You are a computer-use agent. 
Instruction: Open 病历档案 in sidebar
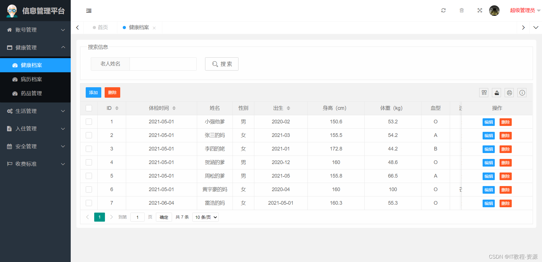[x=35, y=79]
